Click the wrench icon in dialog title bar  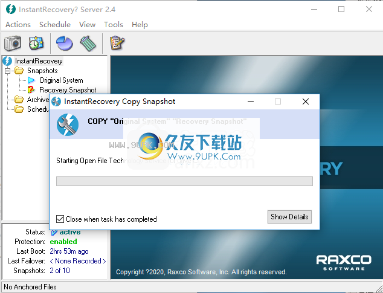[x=56, y=101]
